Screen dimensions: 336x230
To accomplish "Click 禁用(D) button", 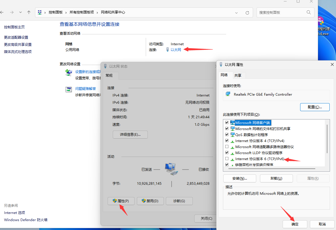I will coord(150,201).
